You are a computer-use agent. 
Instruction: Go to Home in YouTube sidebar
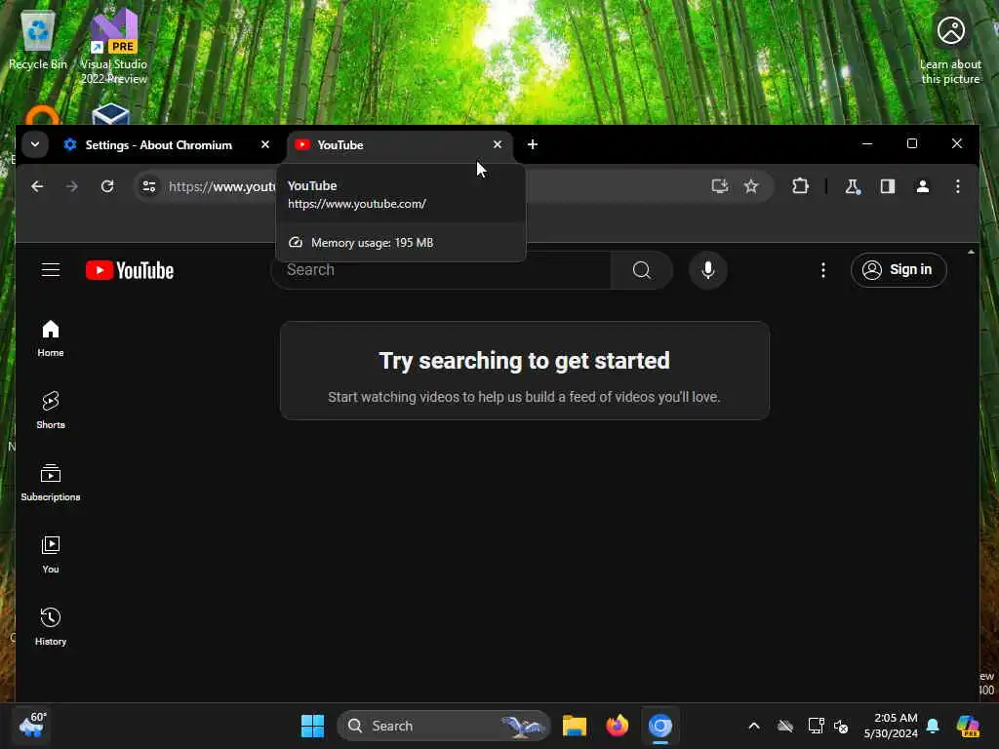pyautogui.click(x=51, y=338)
